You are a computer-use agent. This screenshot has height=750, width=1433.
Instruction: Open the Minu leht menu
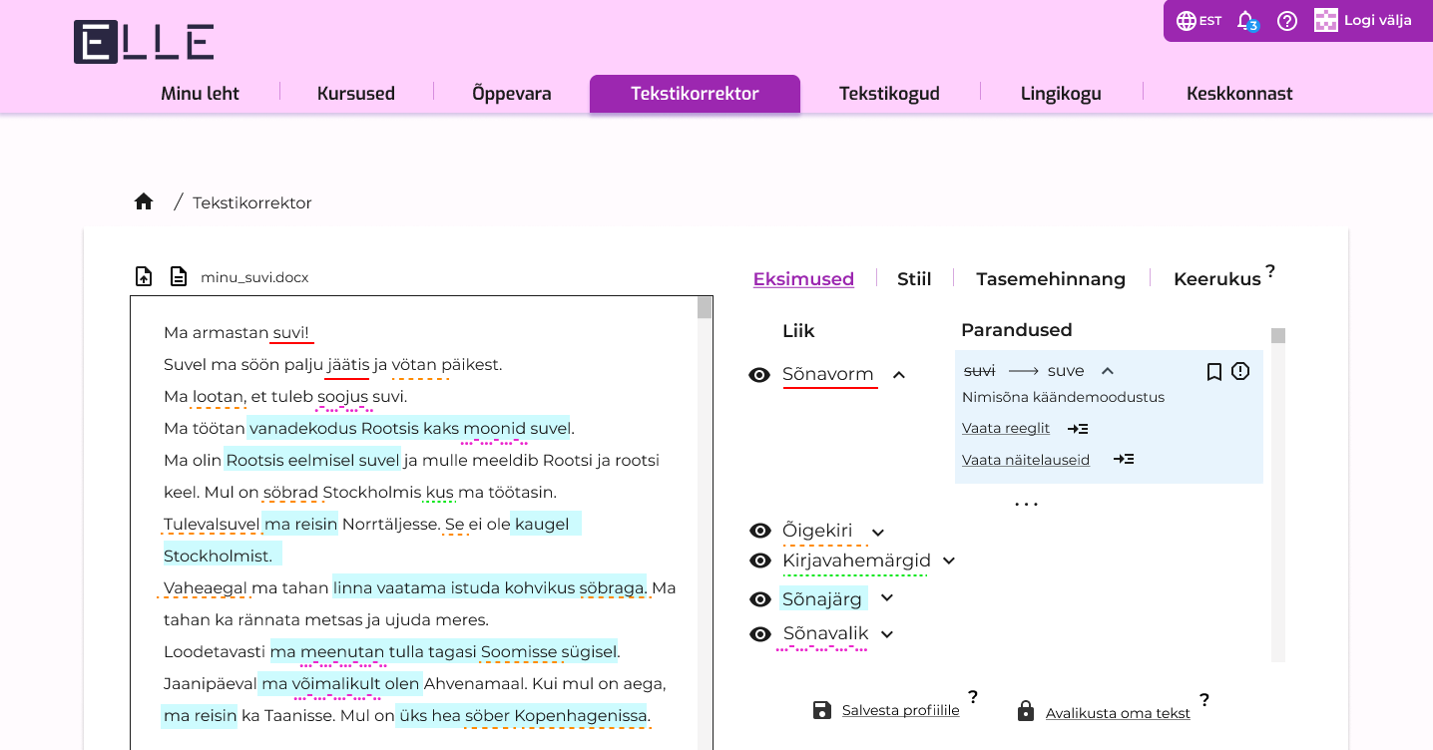pyautogui.click(x=201, y=94)
